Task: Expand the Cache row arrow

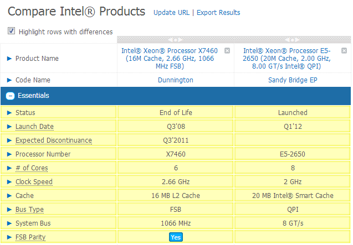Action: click(9, 196)
